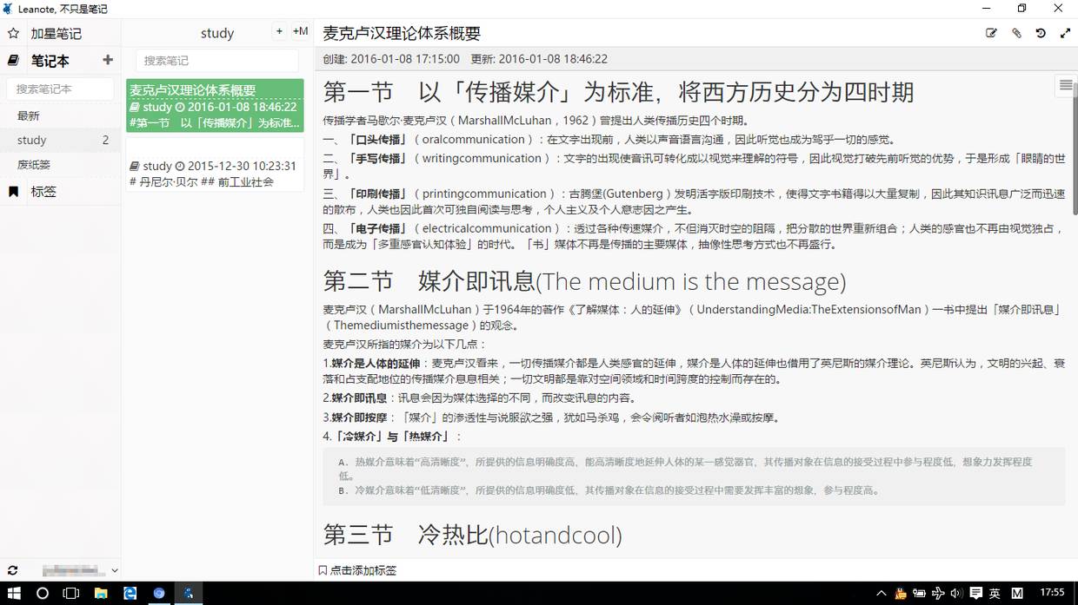Click the edit note pencil icon

click(x=991, y=34)
